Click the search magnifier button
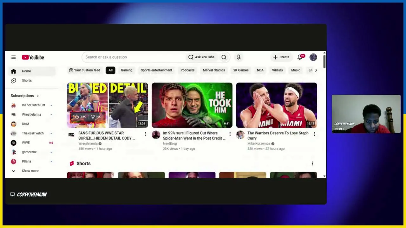 pyautogui.click(x=224, y=57)
